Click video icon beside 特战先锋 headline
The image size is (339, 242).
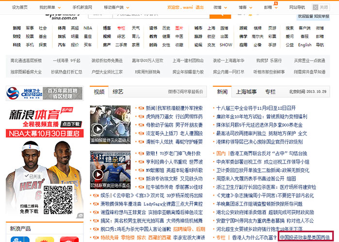(x=96, y=238)
